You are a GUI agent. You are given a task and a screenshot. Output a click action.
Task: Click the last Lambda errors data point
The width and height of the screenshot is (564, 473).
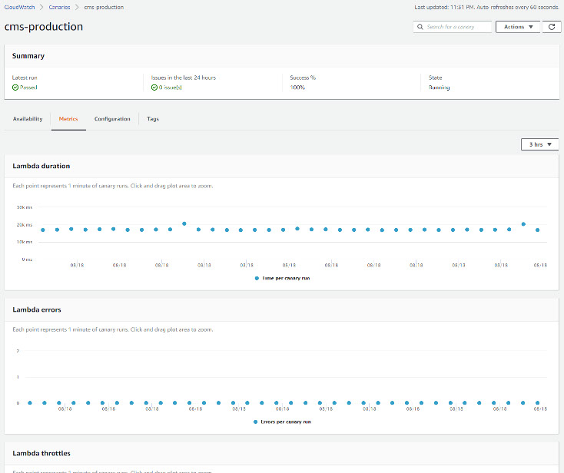pyautogui.click(x=538, y=402)
